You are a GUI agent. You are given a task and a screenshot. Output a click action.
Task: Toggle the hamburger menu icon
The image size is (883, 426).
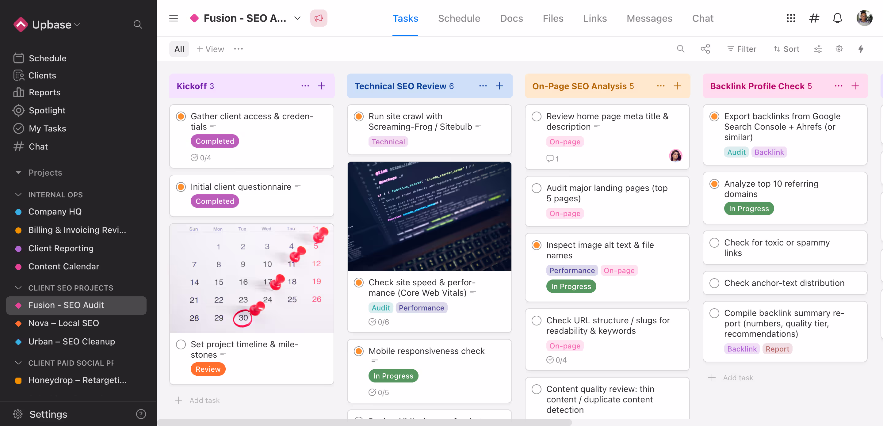point(174,18)
